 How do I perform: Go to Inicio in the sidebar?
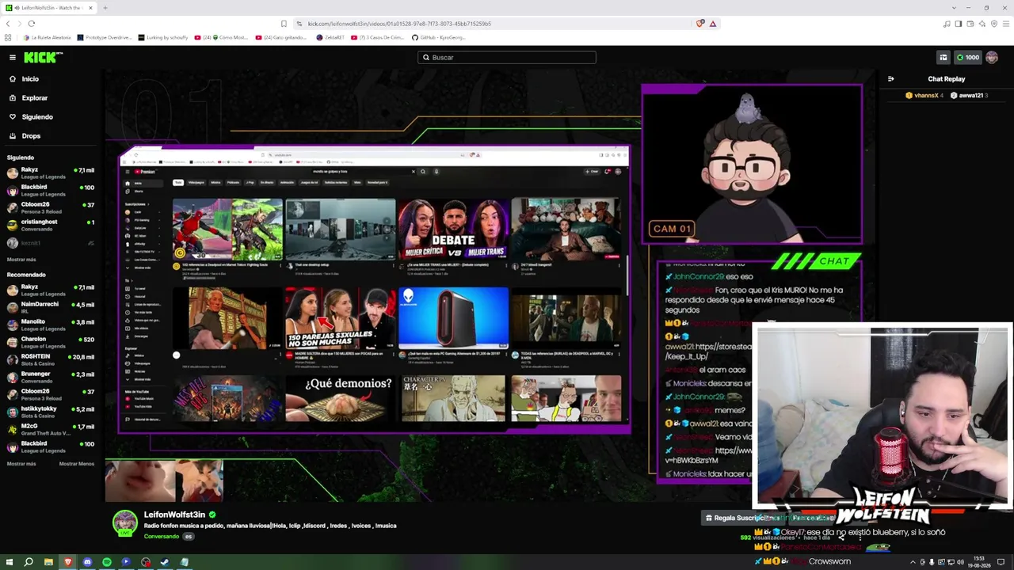coord(30,79)
